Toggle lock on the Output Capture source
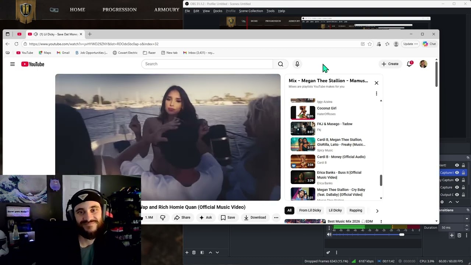Viewport: 471px width, 265px height. [x=463, y=195]
